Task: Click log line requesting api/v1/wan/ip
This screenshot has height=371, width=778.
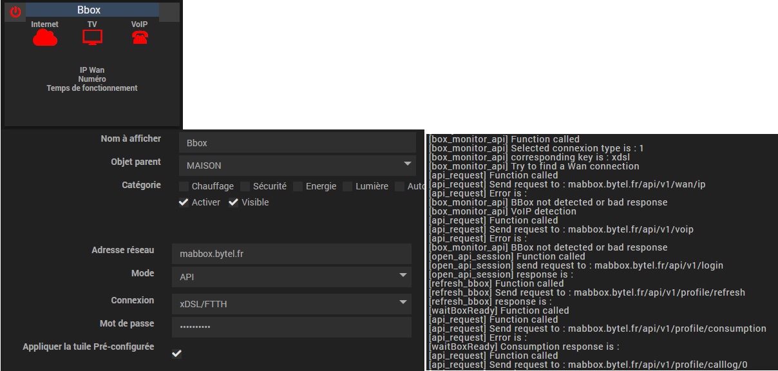Action: coord(567,184)
